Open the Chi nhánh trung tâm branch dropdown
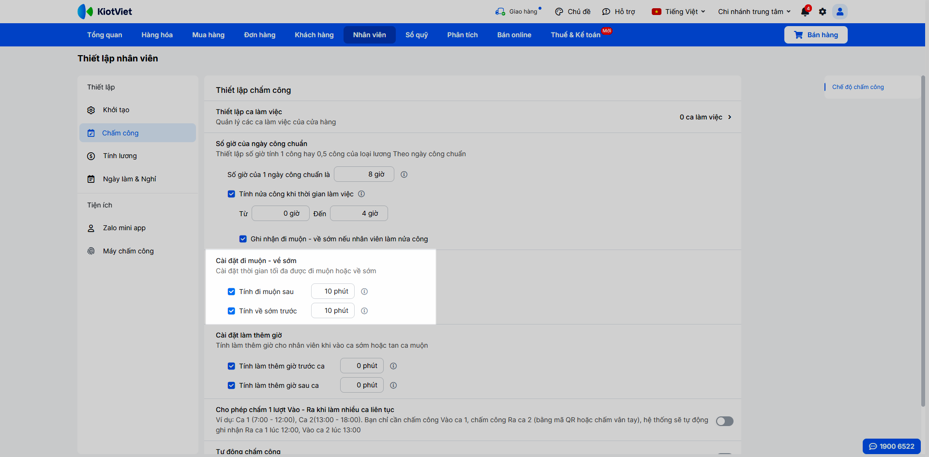The image size is (929, 457). coord(754,12)
